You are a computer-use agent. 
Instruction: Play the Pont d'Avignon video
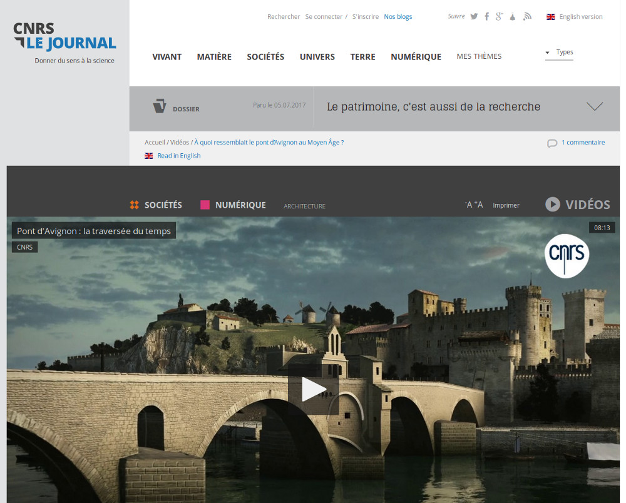click(314, 390)
